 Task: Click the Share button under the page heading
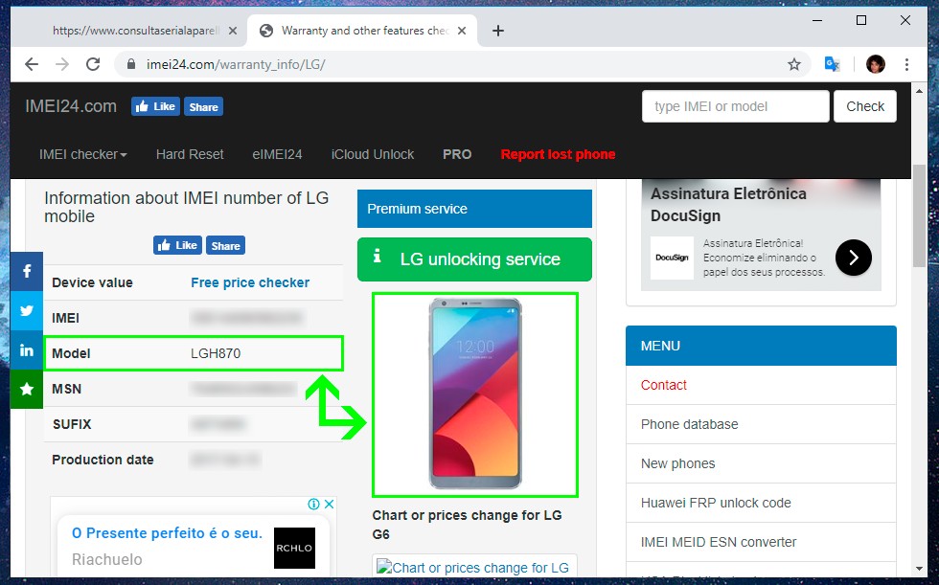(225, 245)
